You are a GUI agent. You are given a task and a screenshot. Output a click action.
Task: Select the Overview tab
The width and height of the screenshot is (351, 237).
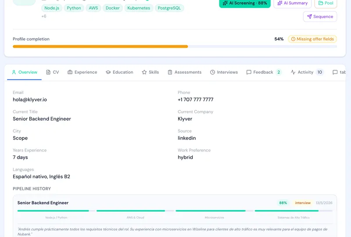(x=25, y=72)
